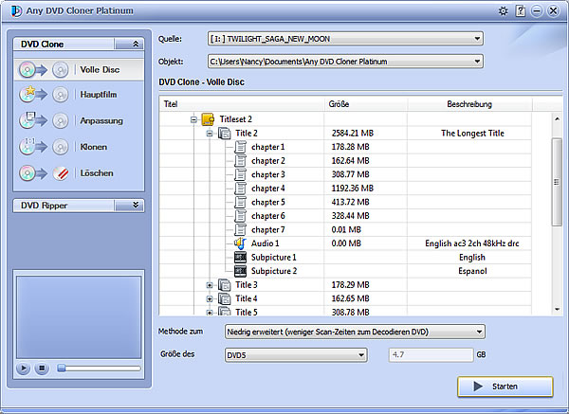Click the Klonen 1:1 disc icon
The image size is (569, 414).
point(28,147)
